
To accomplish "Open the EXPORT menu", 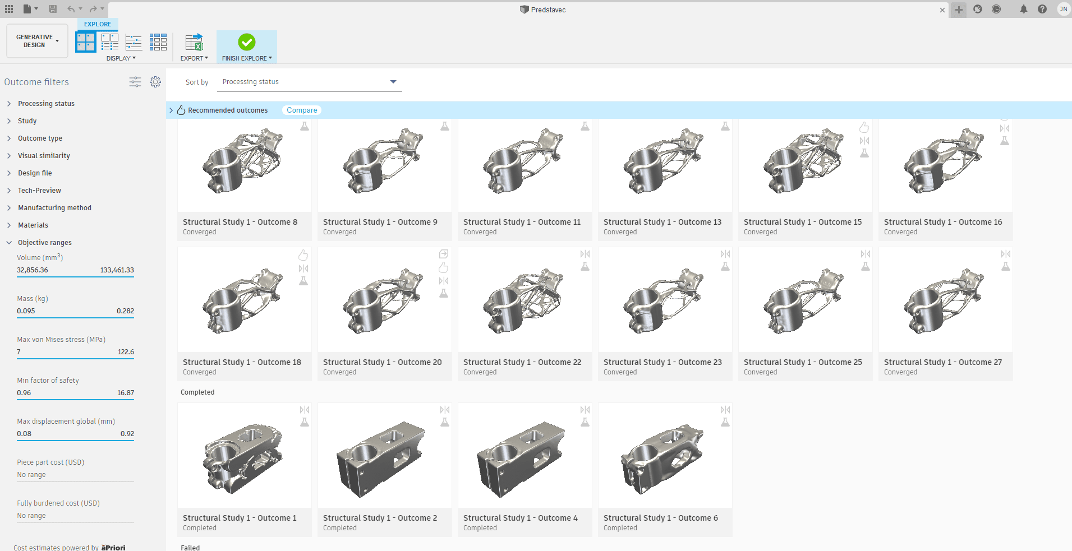I will tap(194, 58).
